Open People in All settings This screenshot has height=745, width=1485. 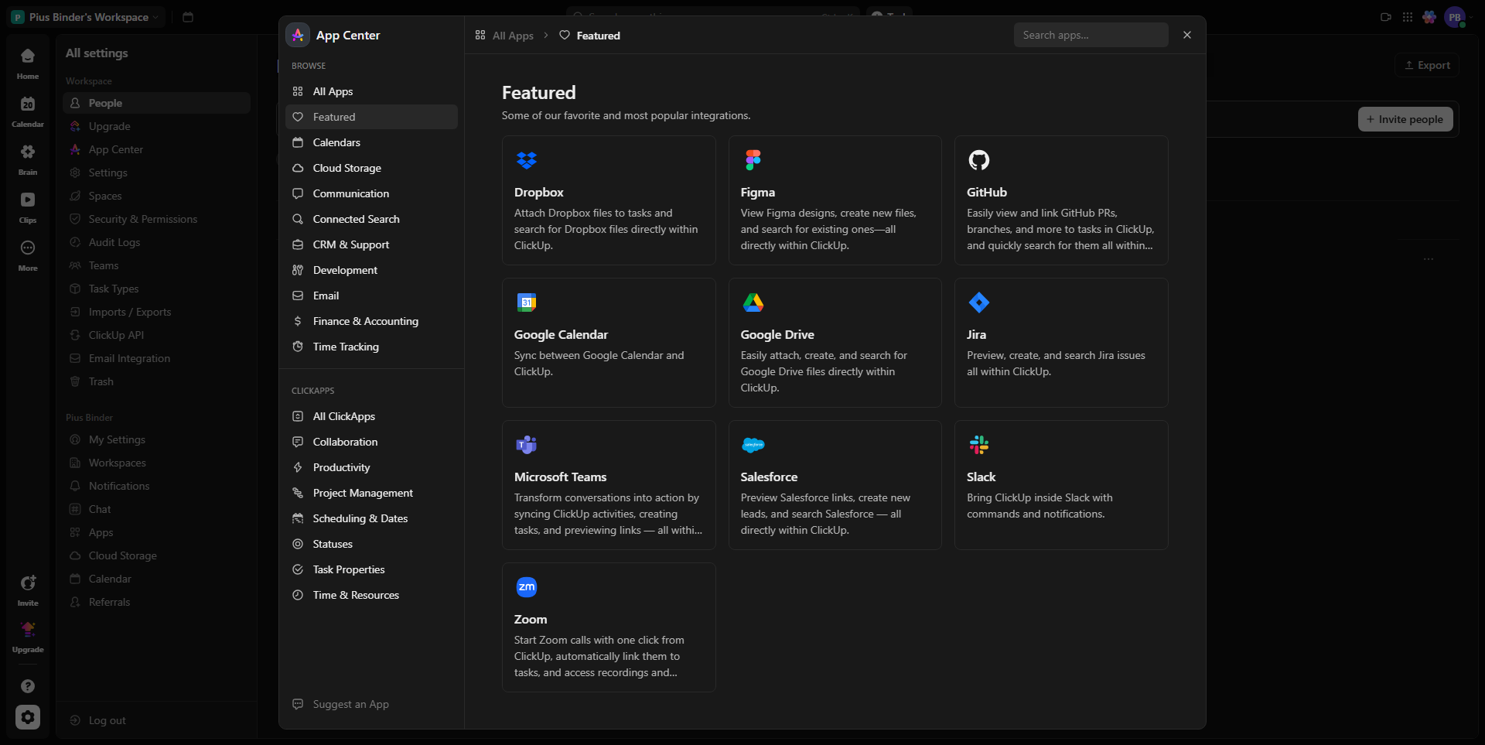(x=157, y=103)
